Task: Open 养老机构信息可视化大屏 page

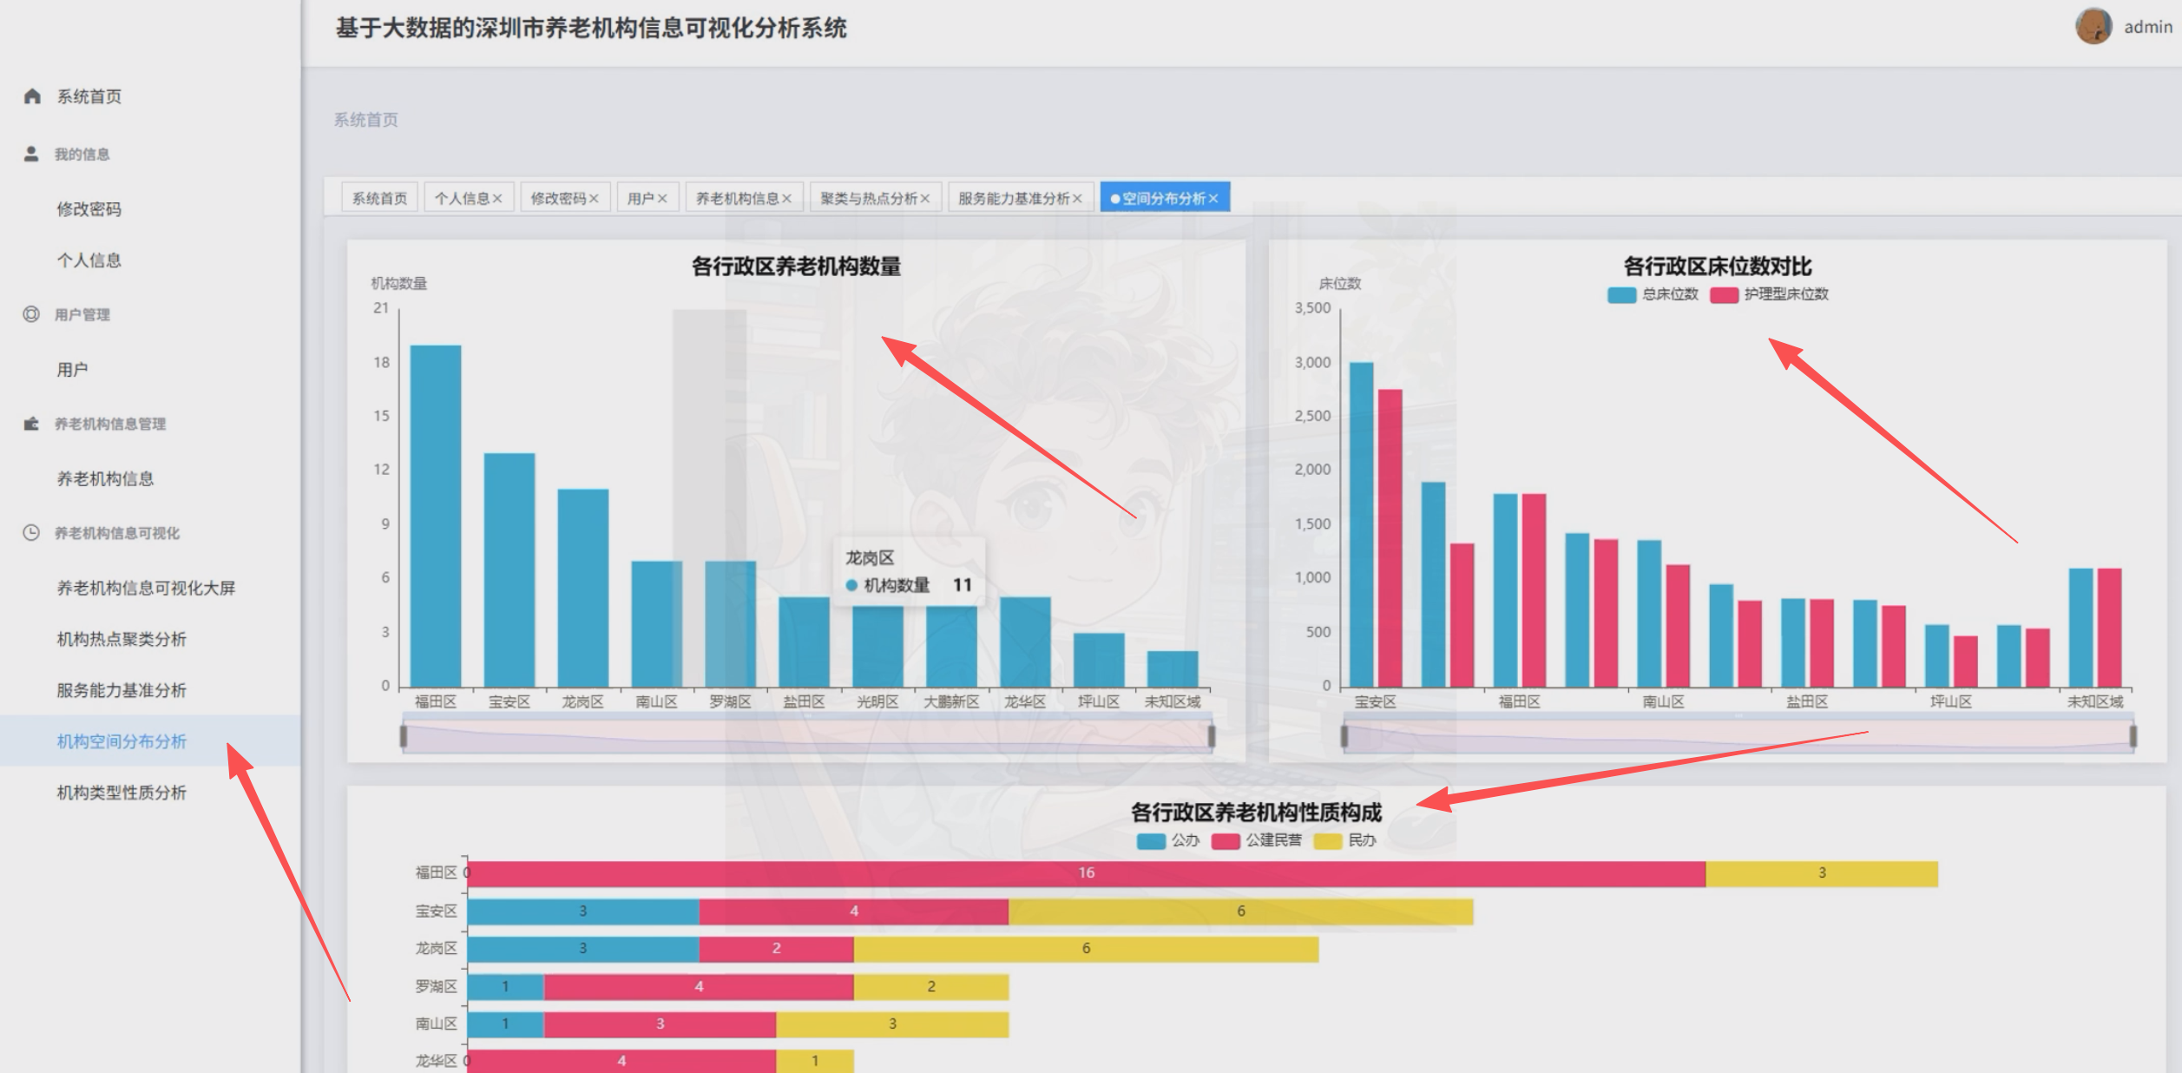Action: 146,588
